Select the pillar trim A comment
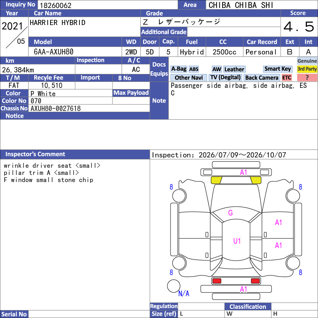Screen dimensions: 318x318 (x=41, y=173)
